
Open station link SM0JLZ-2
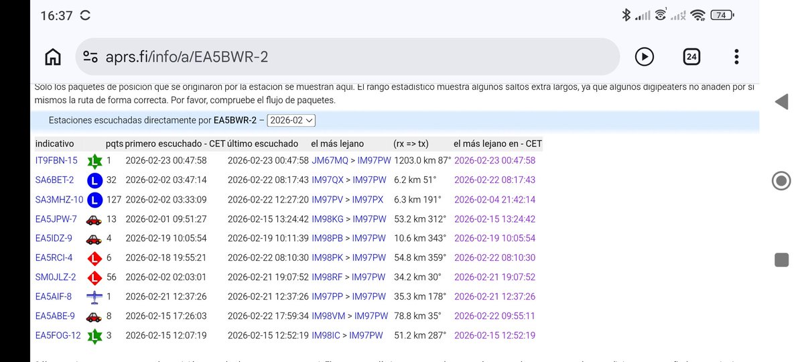pyautogui.click(x=55, y=278)
